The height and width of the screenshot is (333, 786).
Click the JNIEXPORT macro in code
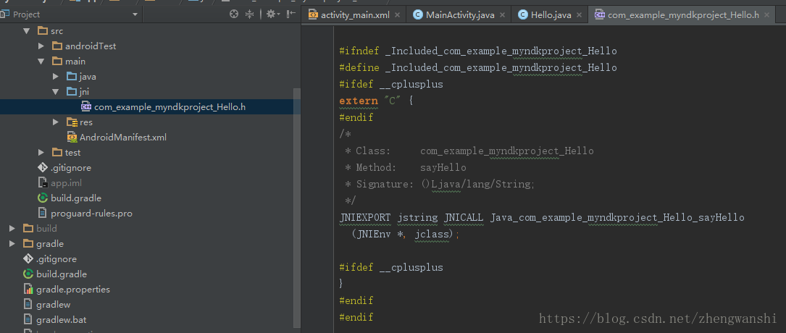[366, 218]
